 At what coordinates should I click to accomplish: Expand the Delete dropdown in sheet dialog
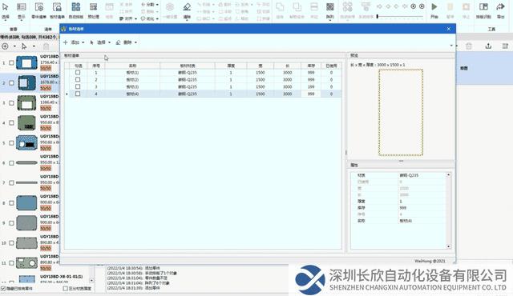click(127, 42)
